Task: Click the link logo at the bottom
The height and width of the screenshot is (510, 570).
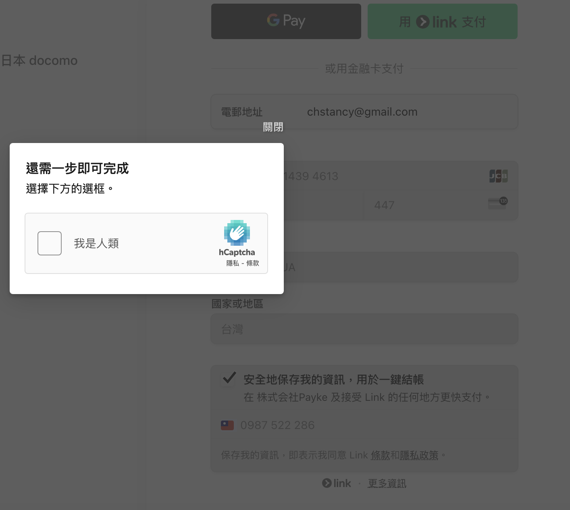Action: click(337, 483)
